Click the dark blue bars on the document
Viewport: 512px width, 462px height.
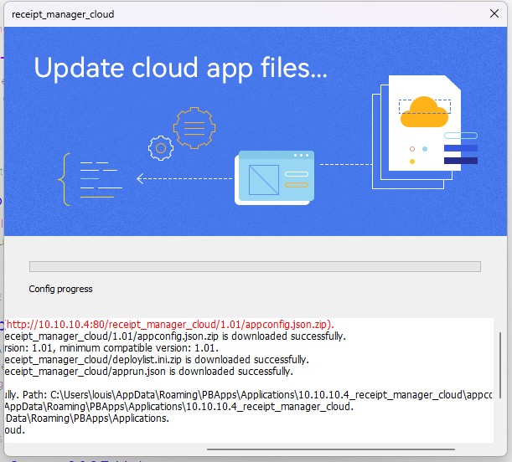point(460,154)
